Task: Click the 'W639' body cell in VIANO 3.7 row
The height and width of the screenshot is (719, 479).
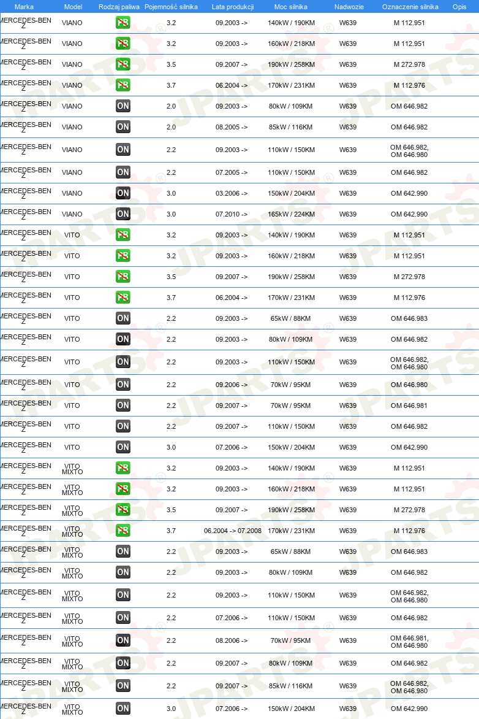Action: pos(348,85)
